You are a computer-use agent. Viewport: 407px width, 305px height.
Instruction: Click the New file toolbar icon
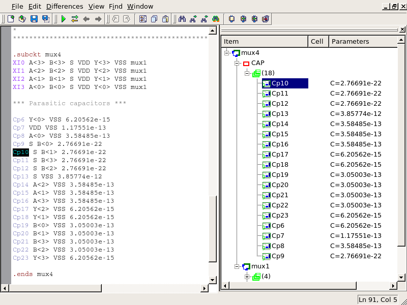(11, 19)
